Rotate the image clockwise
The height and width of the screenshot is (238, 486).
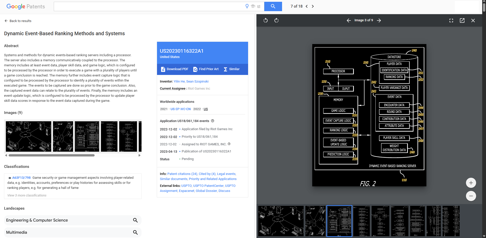coord(276,20)
